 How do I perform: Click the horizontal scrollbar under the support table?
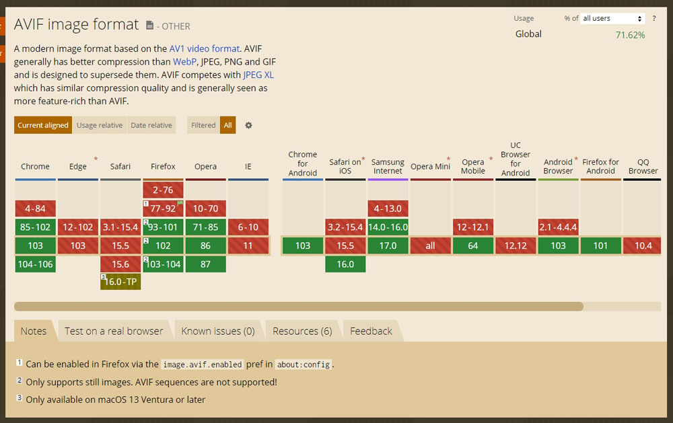tap(299, 306)
